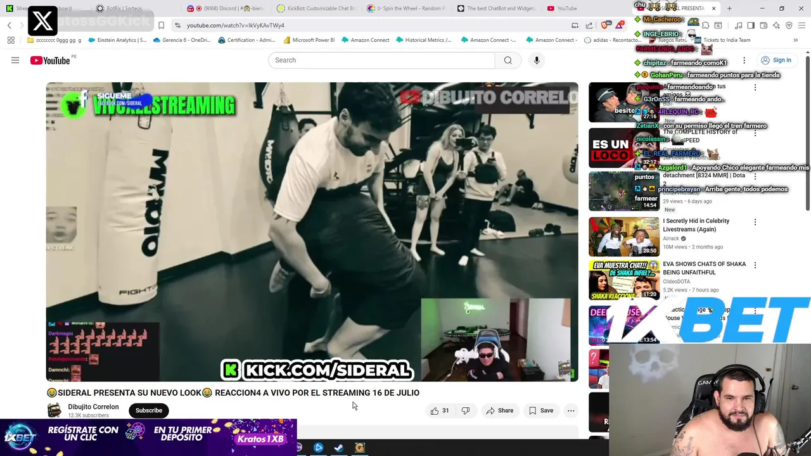Open the Certification - Admin bookmark
The height and width of the screenshot is (456, 811).
click(246, 40)
